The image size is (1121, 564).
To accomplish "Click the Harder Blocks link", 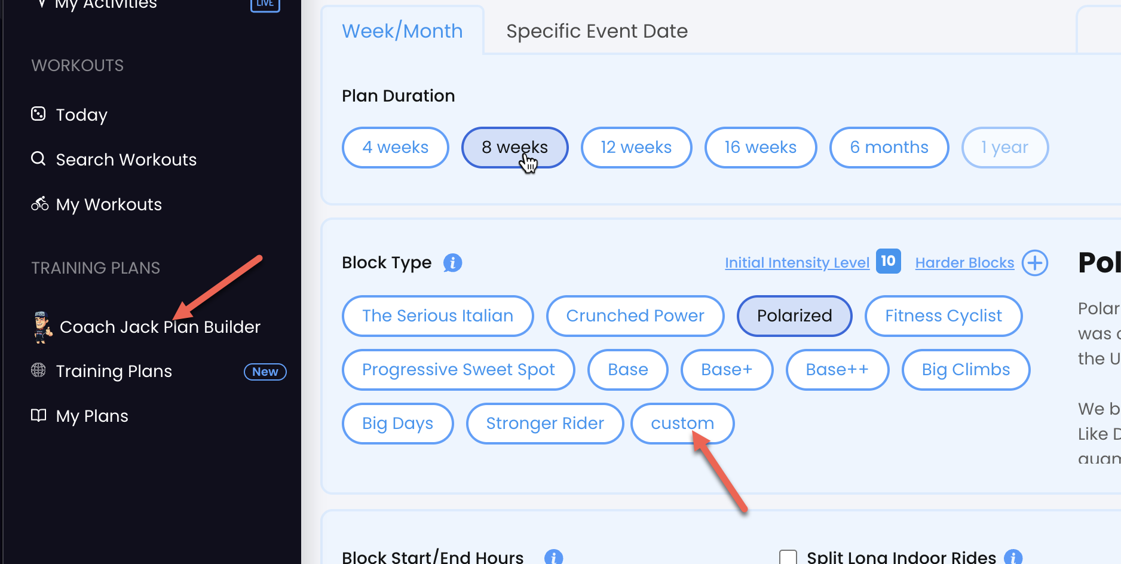I will tap(964, 263).
